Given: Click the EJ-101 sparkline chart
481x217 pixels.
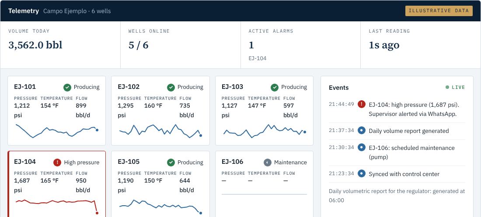Looking at the screenshot, I should coord(57,131).
